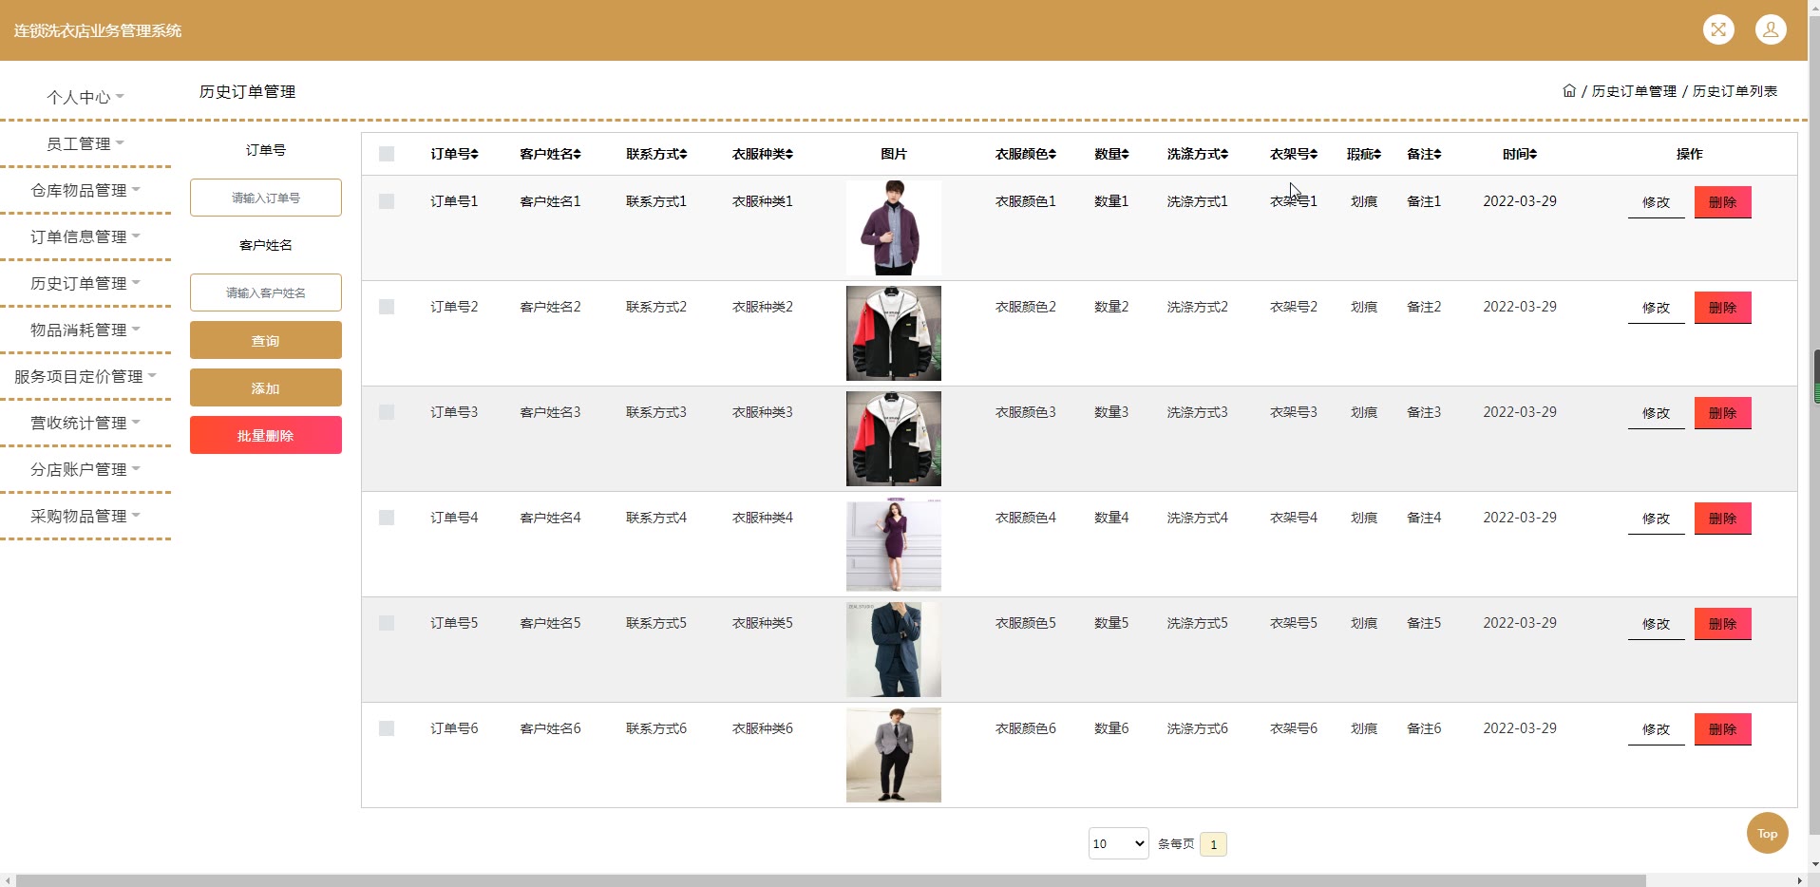Click the 请输入订单号 input field
The height and width of the screenshot is (887, 1820).
tap(266, 198)
